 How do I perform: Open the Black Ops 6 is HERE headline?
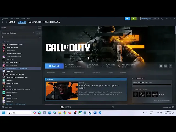pyautogui.click(x=99, y=87)
